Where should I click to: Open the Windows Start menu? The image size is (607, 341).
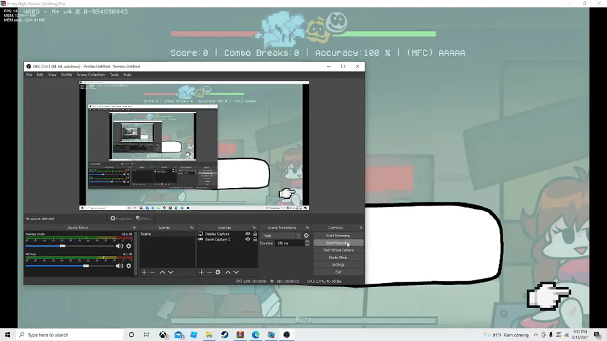[7, 335]
